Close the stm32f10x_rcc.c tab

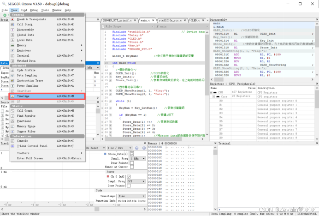click(185, 20)
